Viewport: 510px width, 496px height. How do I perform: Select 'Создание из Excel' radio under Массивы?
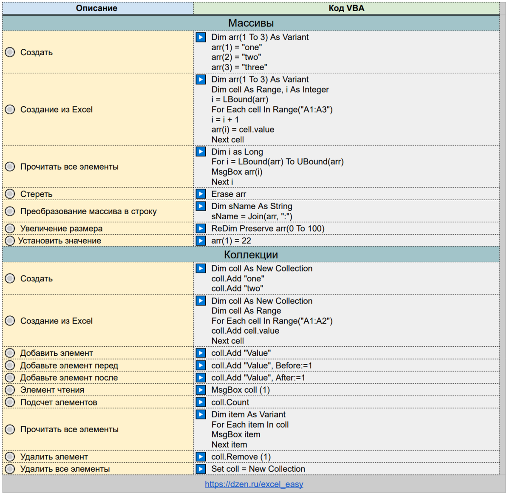10,109
